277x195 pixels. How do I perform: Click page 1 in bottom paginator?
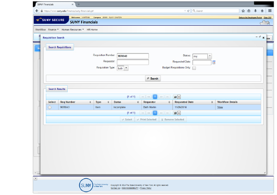(155, 113)
